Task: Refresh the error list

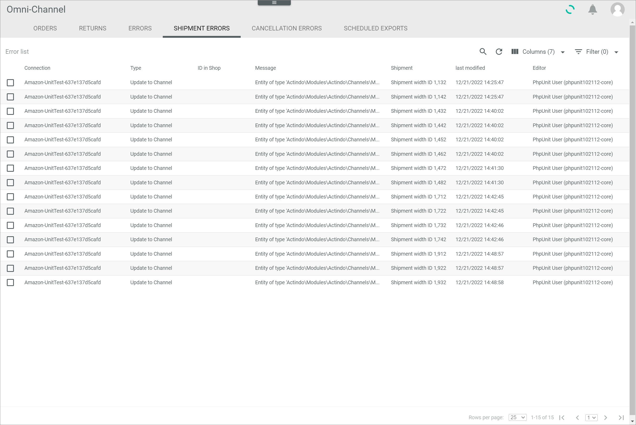Action: pos(499,51)
